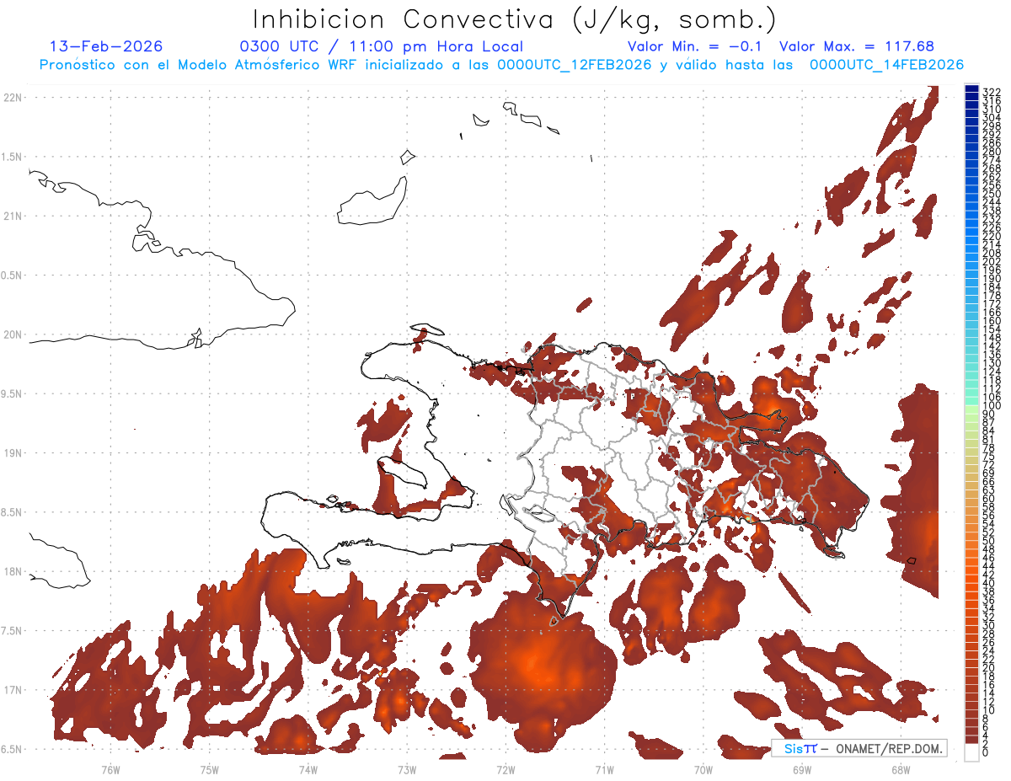Click the '68W' longitude label
The image size is (1011, 781).
pos(901,769)
